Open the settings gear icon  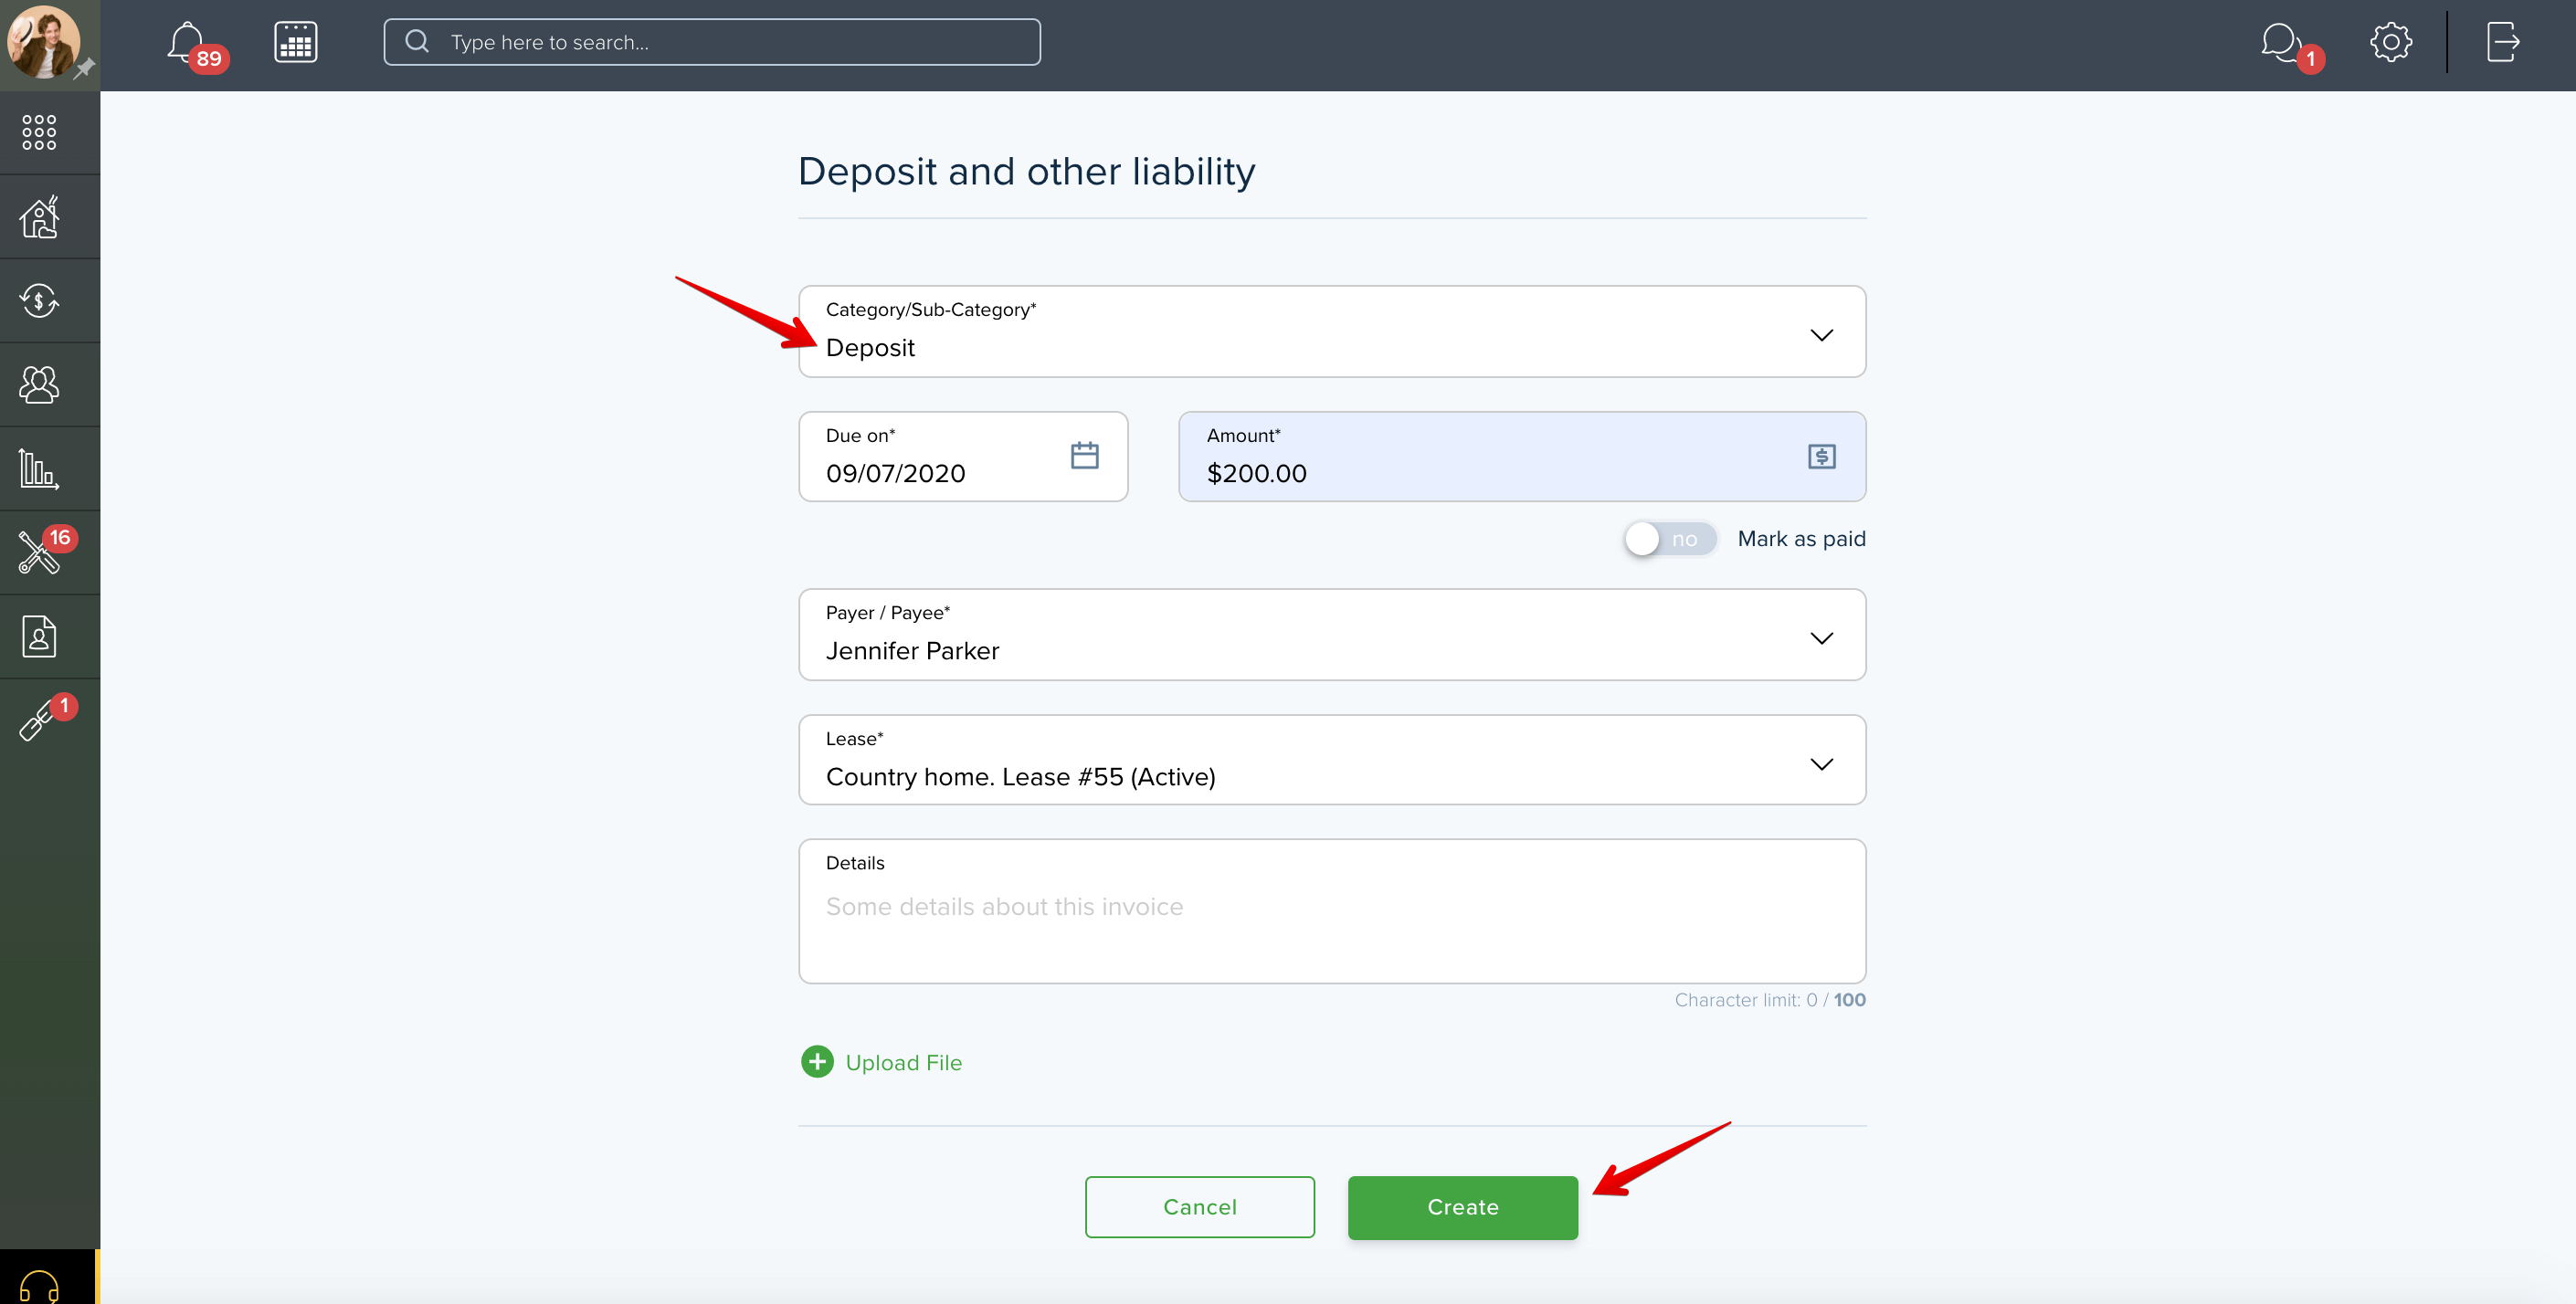2391,42
